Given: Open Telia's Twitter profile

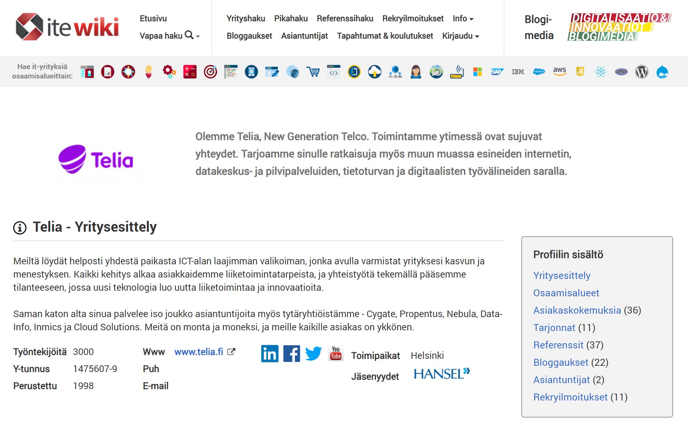Looking at the screenshot, I should click(314, 354).
